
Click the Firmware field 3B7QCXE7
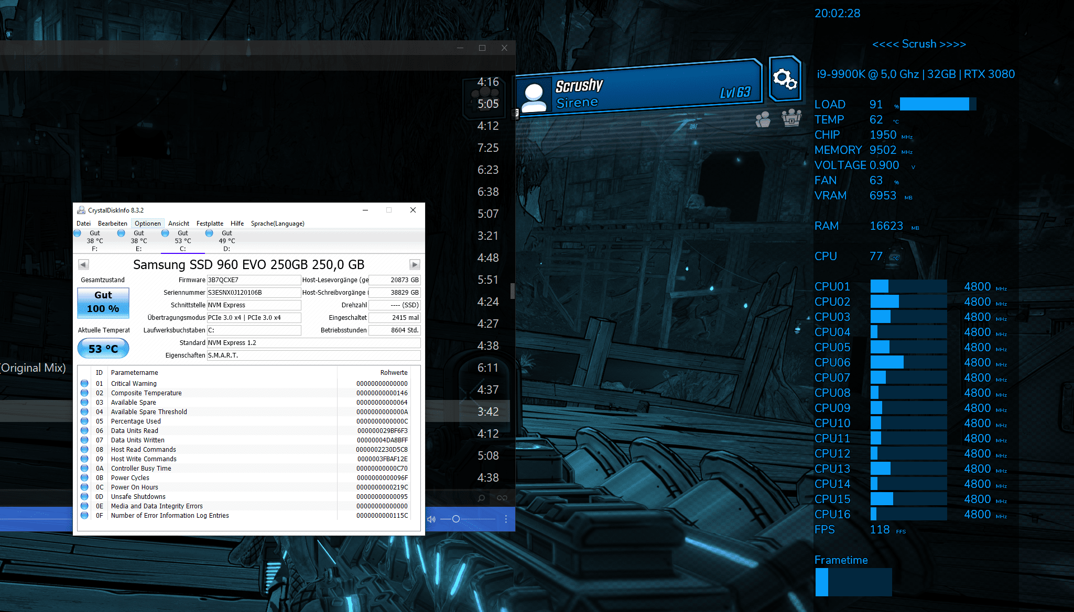254,280
